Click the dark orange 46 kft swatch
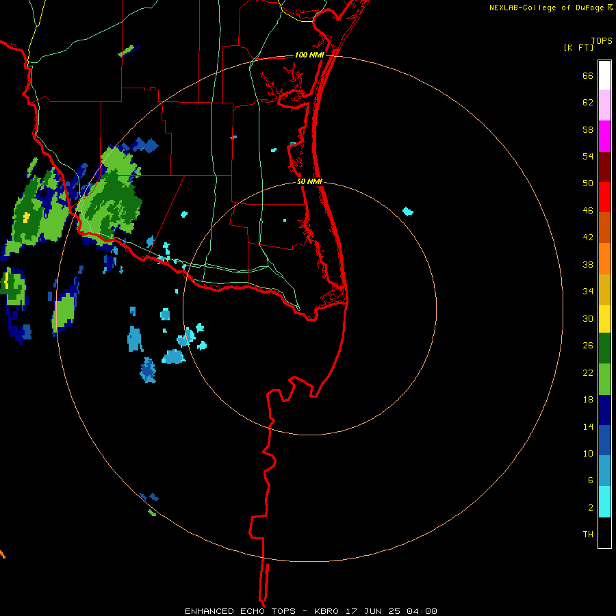 coord(604,228)
